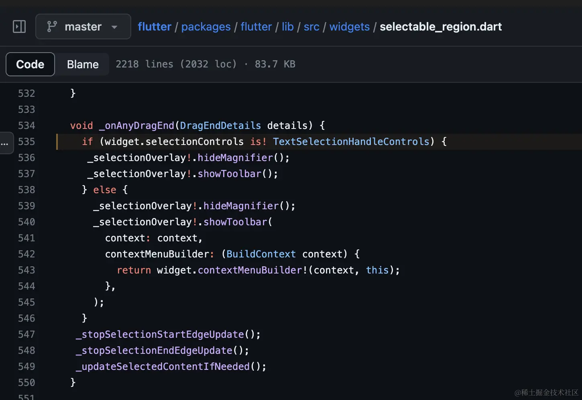Select line number 544
Image resolution: width=582 pixels, height=400 pixels.
click(x=26, y=286)
